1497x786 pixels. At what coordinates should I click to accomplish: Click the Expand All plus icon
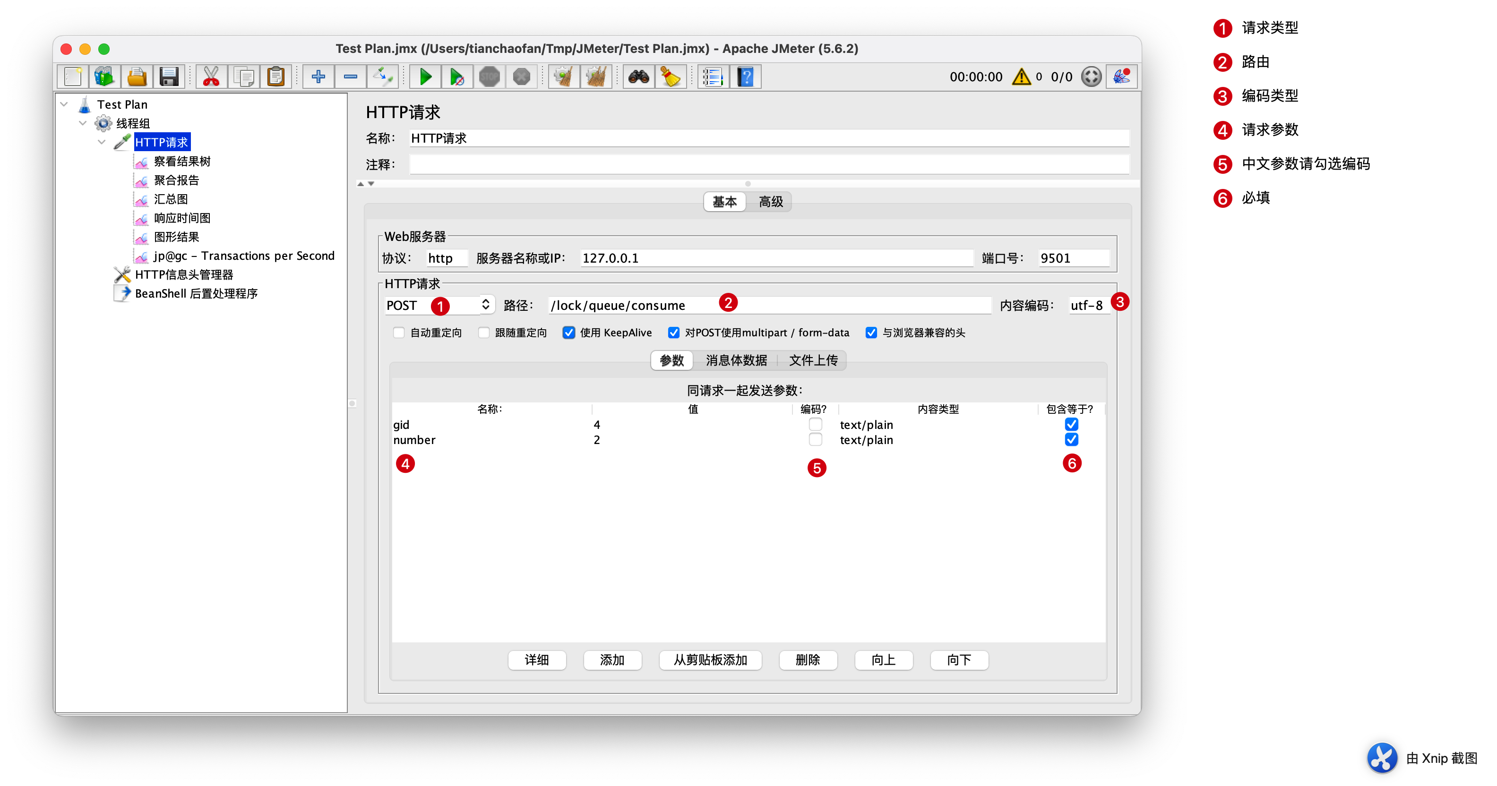[318, 77]
